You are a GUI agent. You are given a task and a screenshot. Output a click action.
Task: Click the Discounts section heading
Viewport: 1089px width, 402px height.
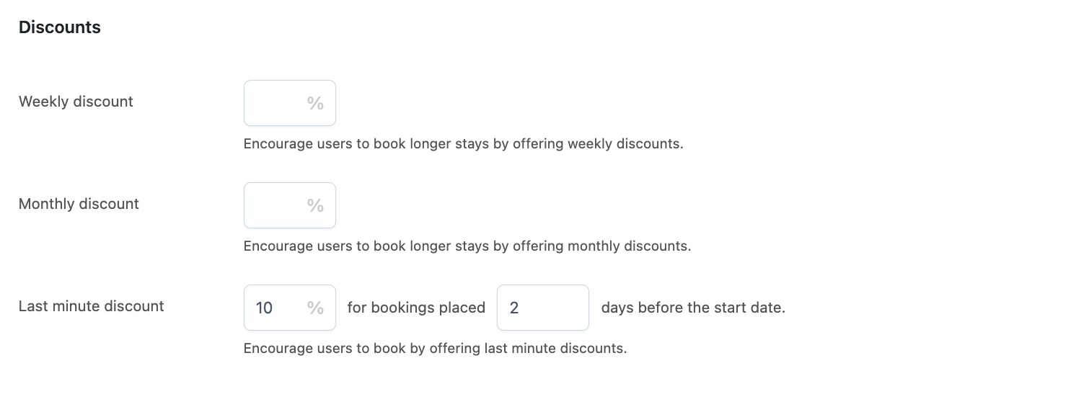tap(60, 27)
